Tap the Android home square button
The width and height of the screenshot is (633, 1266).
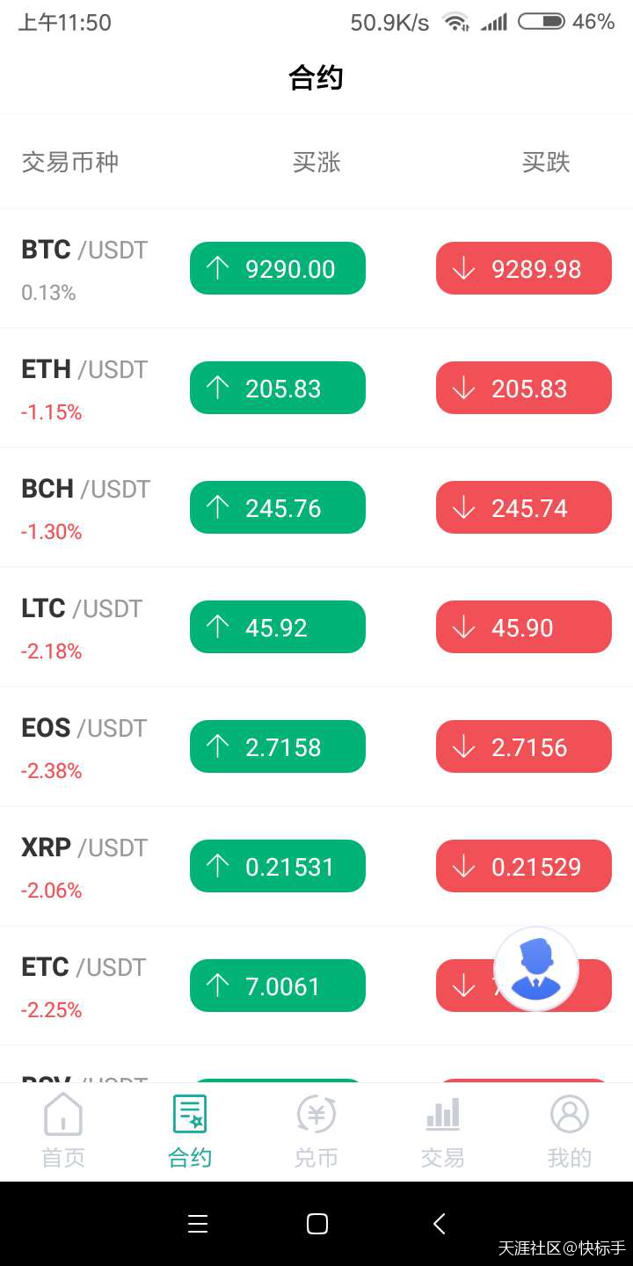[317, 1224]
